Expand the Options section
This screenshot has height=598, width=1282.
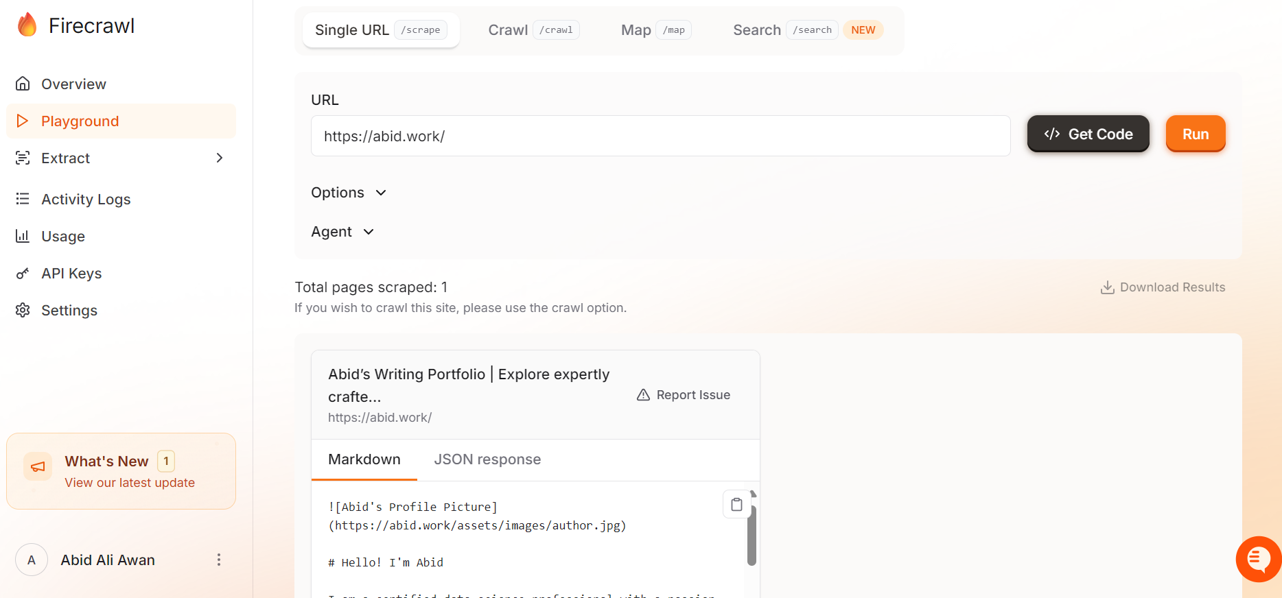coord(349,193)
